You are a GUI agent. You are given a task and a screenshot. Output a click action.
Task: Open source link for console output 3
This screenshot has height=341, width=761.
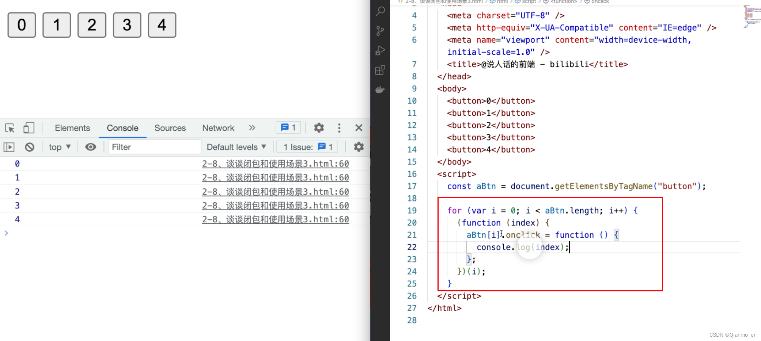pos(276,206)
